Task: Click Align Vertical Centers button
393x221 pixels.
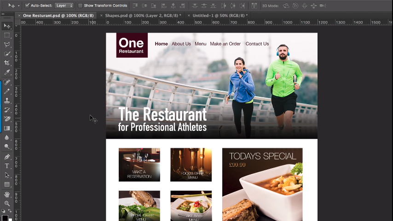Action: click(144, 6)
